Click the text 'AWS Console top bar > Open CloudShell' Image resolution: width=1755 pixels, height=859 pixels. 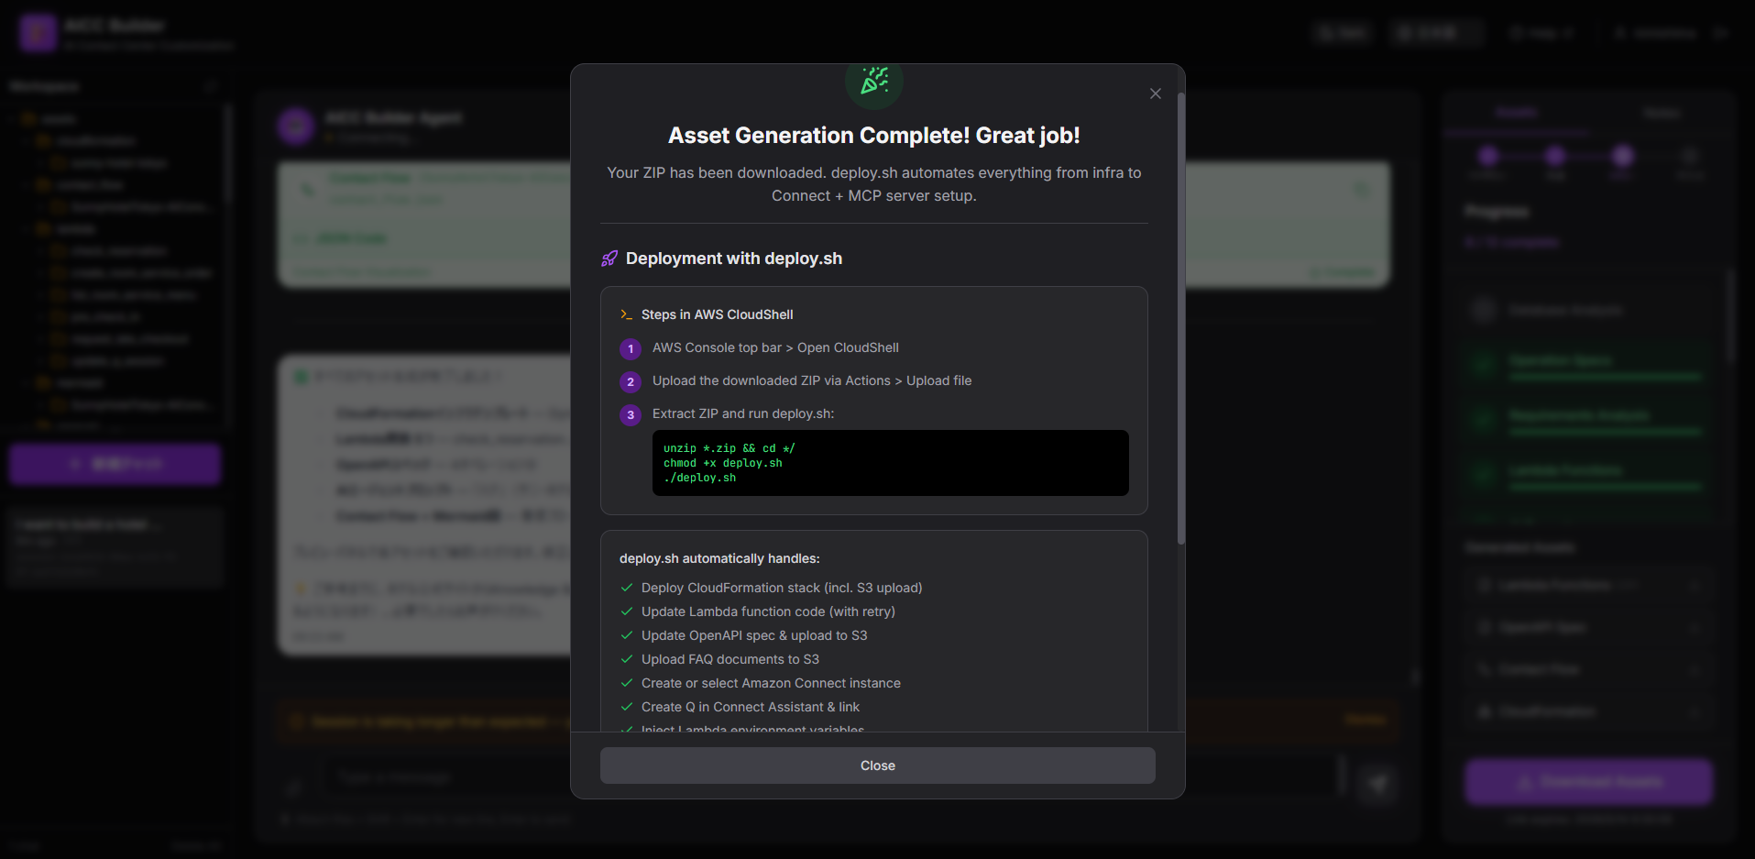[775, 347]
